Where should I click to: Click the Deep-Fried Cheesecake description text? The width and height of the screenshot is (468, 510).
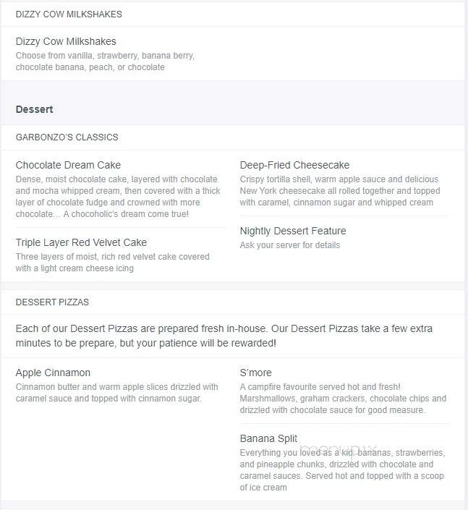pyautogui.click(x=340, y=191)
